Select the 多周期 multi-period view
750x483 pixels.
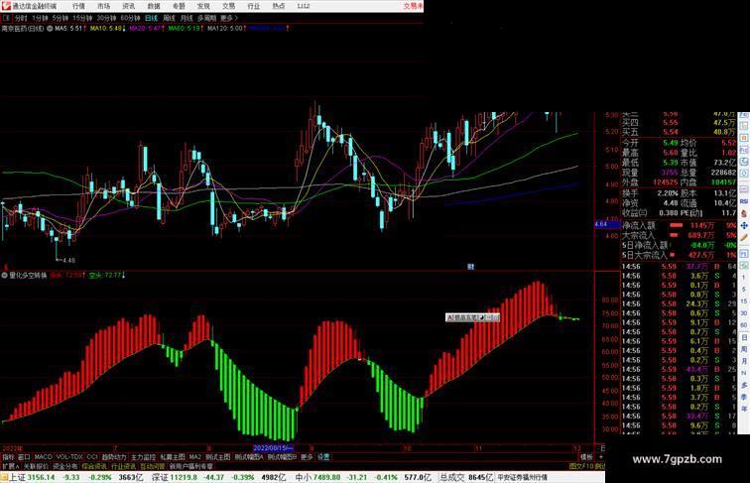point(206,18)
